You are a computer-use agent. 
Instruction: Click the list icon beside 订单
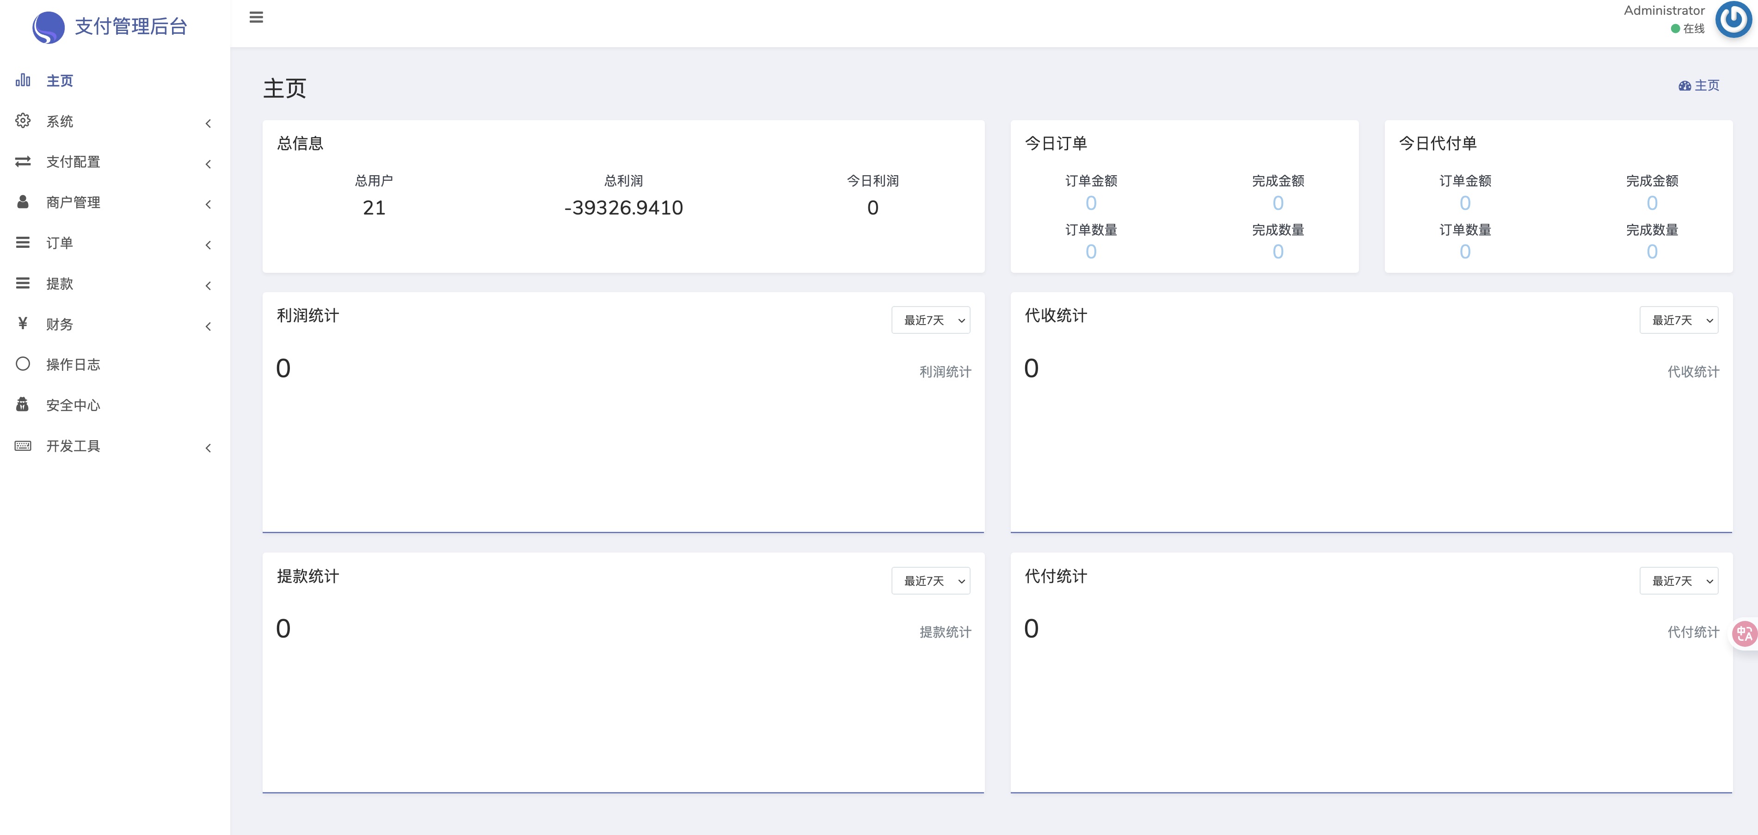pyautogui.click(x=23, y=242)
